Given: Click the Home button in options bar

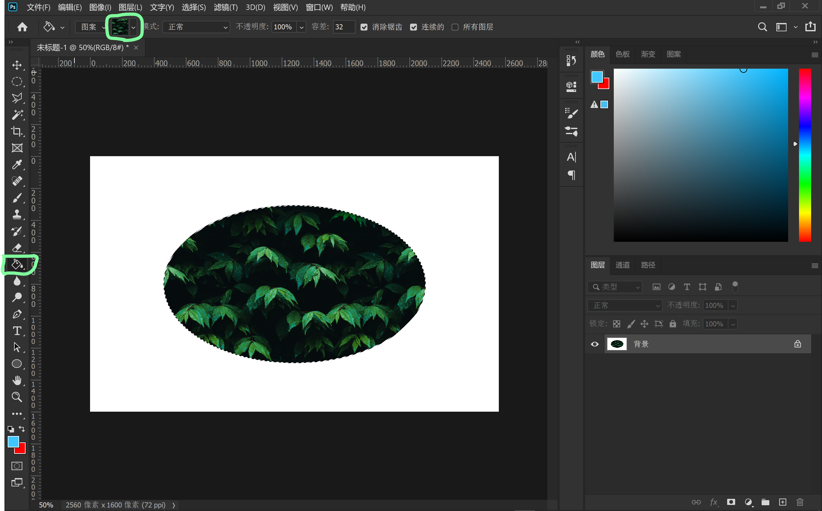Looking at the screenshot, I should click(x=22, y=27).
